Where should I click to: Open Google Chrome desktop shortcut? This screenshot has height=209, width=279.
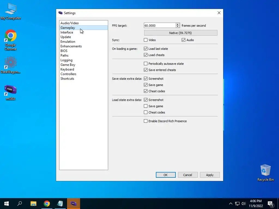click(x=11, y=40)
